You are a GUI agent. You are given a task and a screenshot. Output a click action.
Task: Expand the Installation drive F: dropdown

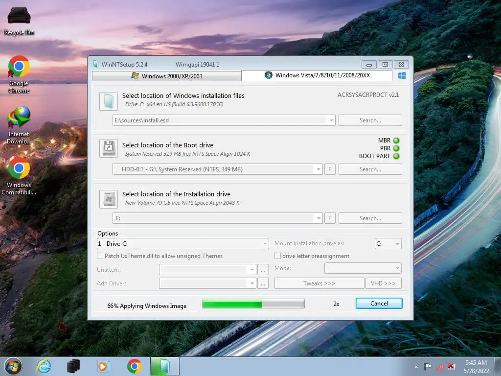pos(319,218)
